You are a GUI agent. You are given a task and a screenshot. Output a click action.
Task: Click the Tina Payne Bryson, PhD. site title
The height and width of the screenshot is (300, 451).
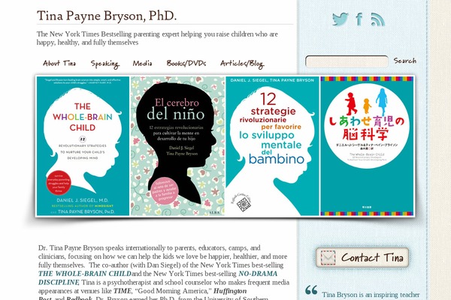tap(107, 16)
